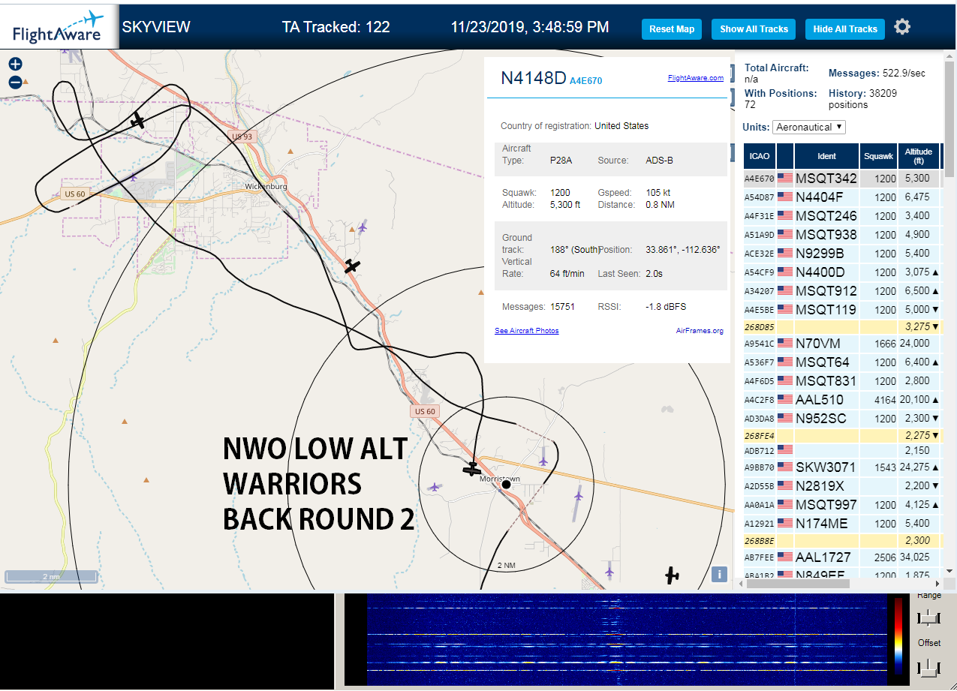Open the Units dropdown set to Aeronautical
This screenshot has height=691, width=957.
point(809,128)
